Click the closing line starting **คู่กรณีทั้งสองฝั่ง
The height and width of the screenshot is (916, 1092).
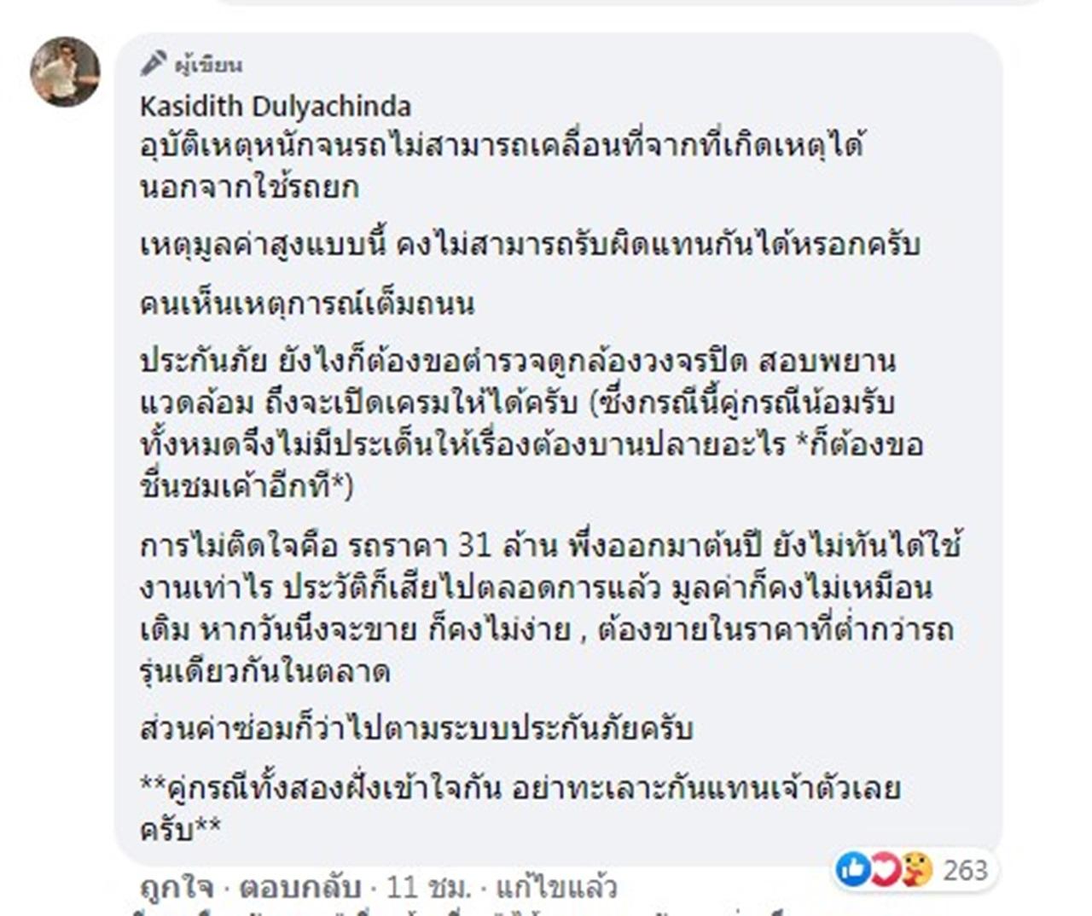(x=520, y=807)
